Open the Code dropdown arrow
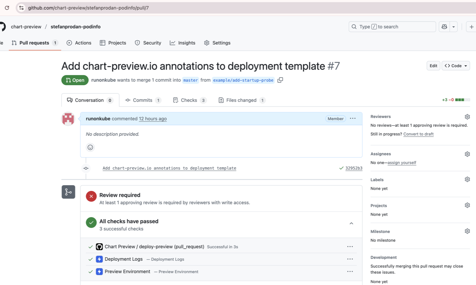The image size is (476, 285). point(465,66)
